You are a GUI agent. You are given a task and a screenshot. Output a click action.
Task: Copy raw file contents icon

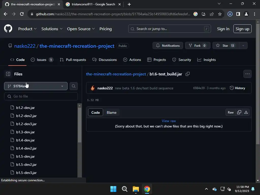239,112
